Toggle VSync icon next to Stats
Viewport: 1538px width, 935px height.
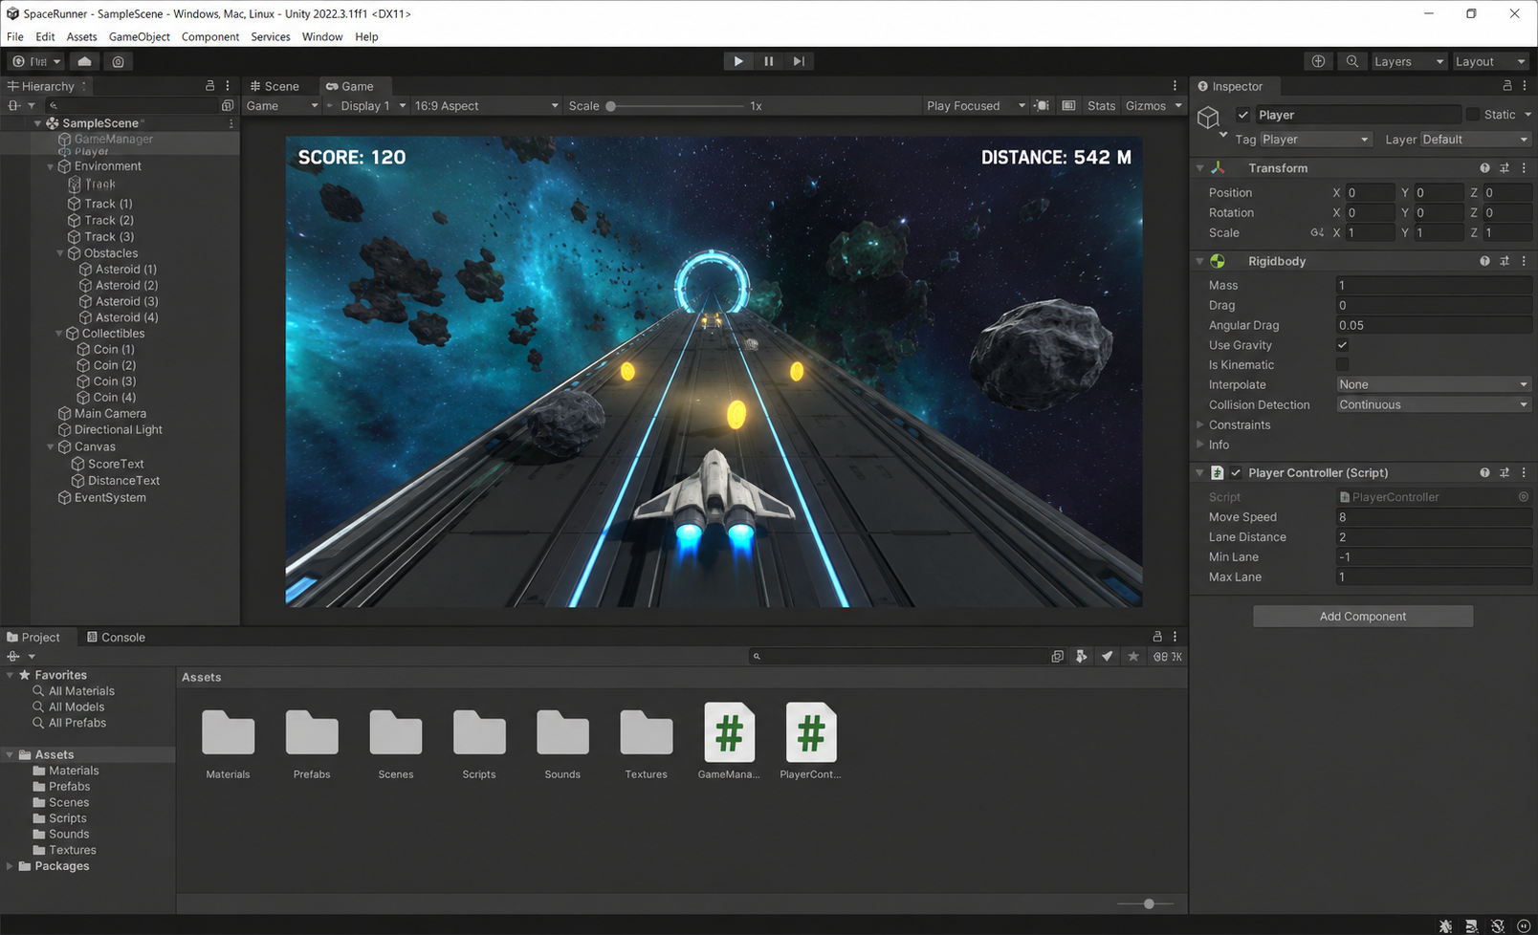(x=1068, y=106)
